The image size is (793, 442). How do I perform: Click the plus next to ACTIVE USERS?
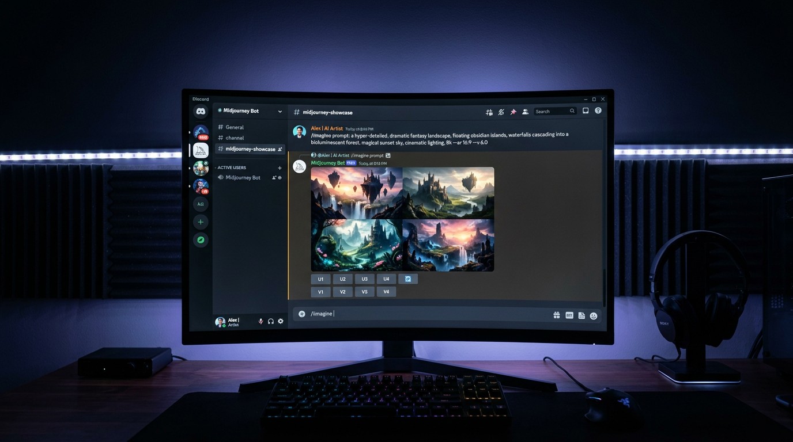click(x=280, y=167)
